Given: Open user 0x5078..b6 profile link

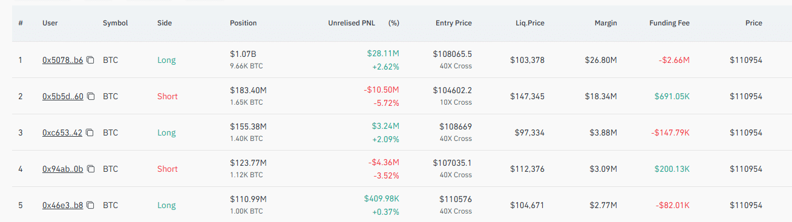Looking at the screenshot, I should (63, 60).
